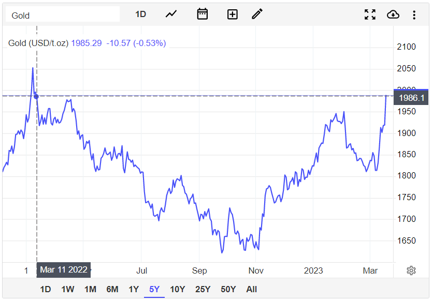This screenshot has height=301, width=432.
Task: Click the add comparison plus icon
Action: [x=232, y=14]
